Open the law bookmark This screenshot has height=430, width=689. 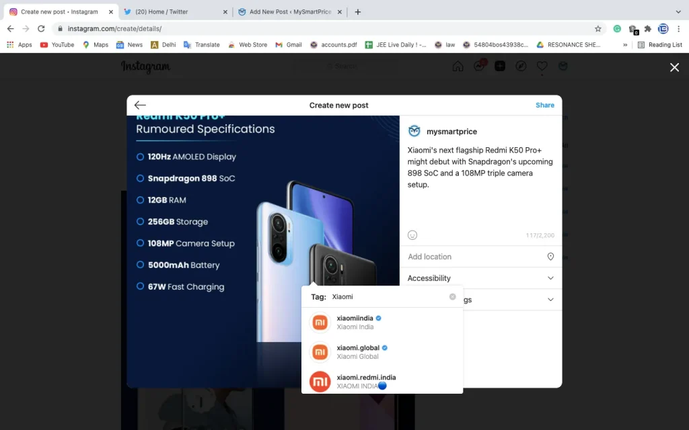[x=445, y=45]
